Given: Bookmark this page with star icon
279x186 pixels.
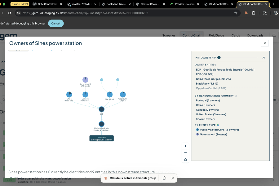Looking at the screenshot, I should click(x=236, y=13).
